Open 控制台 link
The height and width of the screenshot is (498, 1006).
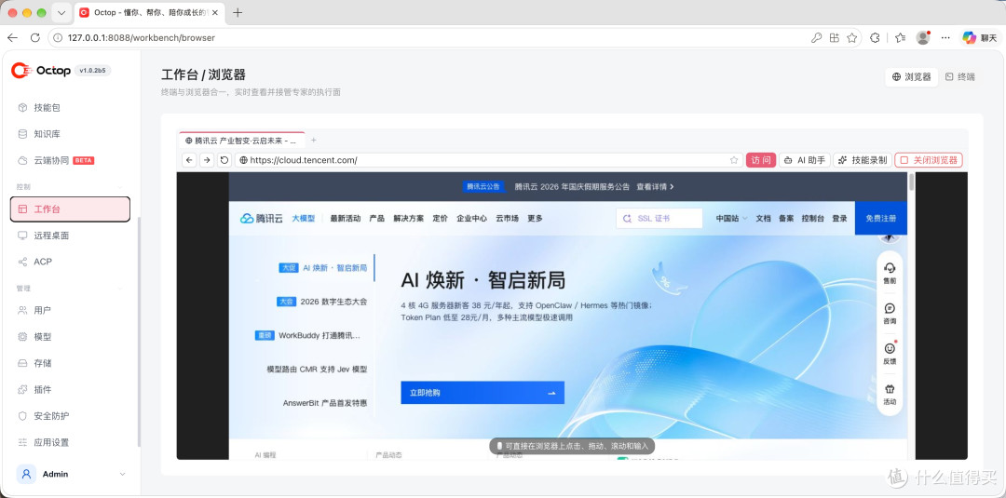[813, 219]
